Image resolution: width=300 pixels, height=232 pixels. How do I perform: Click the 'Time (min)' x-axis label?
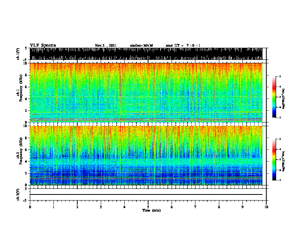152,210
